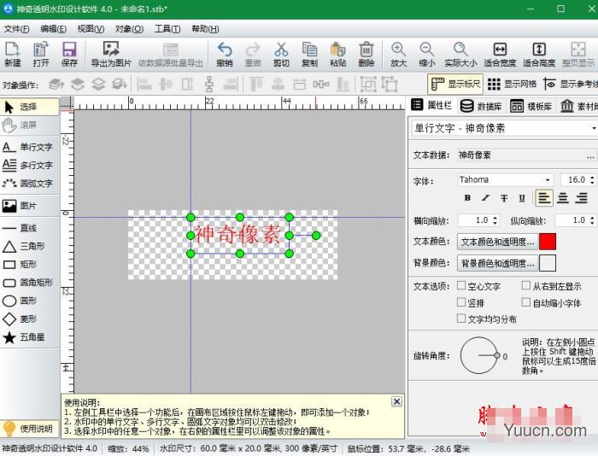The height and width of the screenshot is (456, 598).
Task: Click the 旋转角度 rotation dial
Action: pos(479,355)
